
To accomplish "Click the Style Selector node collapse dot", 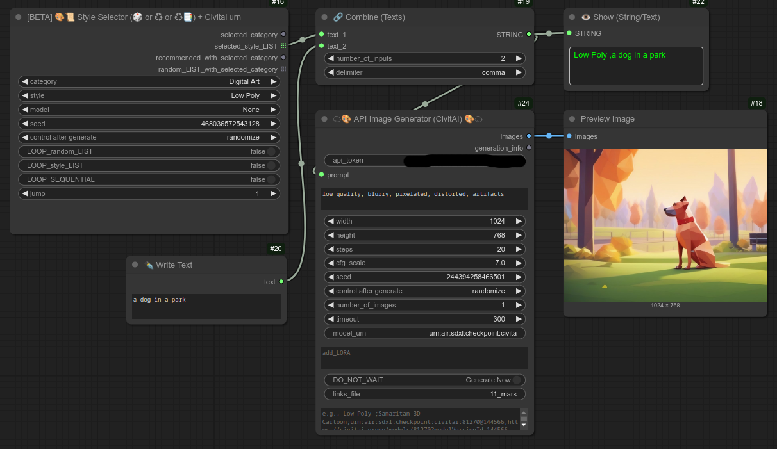I will (x=19, y=17).
